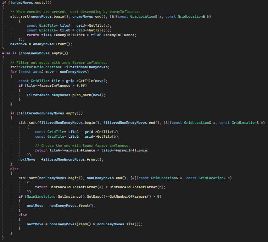Screen dimensions: 268x242
Task: Click 'nextMove = filteredNonEnemyMoves.front();' line
Action: click(61, 160)
